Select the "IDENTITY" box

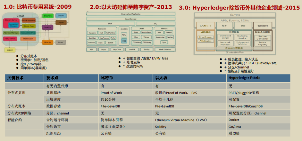point(206,26)
